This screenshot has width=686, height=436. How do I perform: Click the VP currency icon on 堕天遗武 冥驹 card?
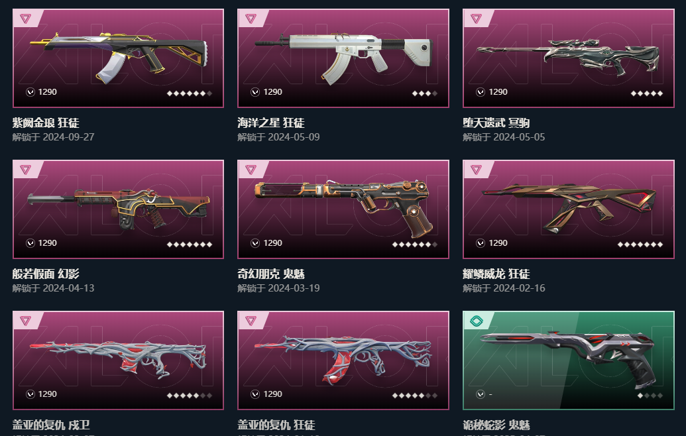tap(481, 92)
